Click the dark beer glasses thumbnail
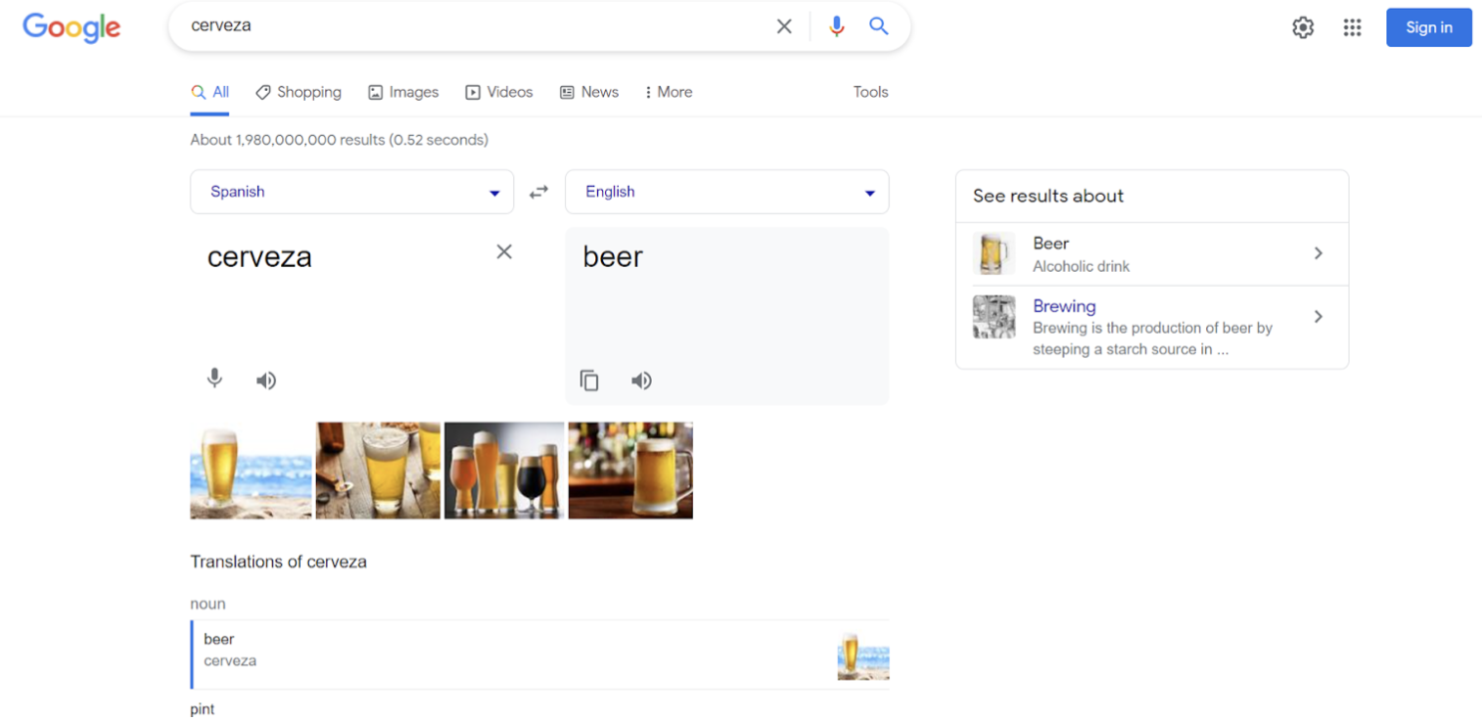This screenshot has height=722, width=1482. (504, 470)
